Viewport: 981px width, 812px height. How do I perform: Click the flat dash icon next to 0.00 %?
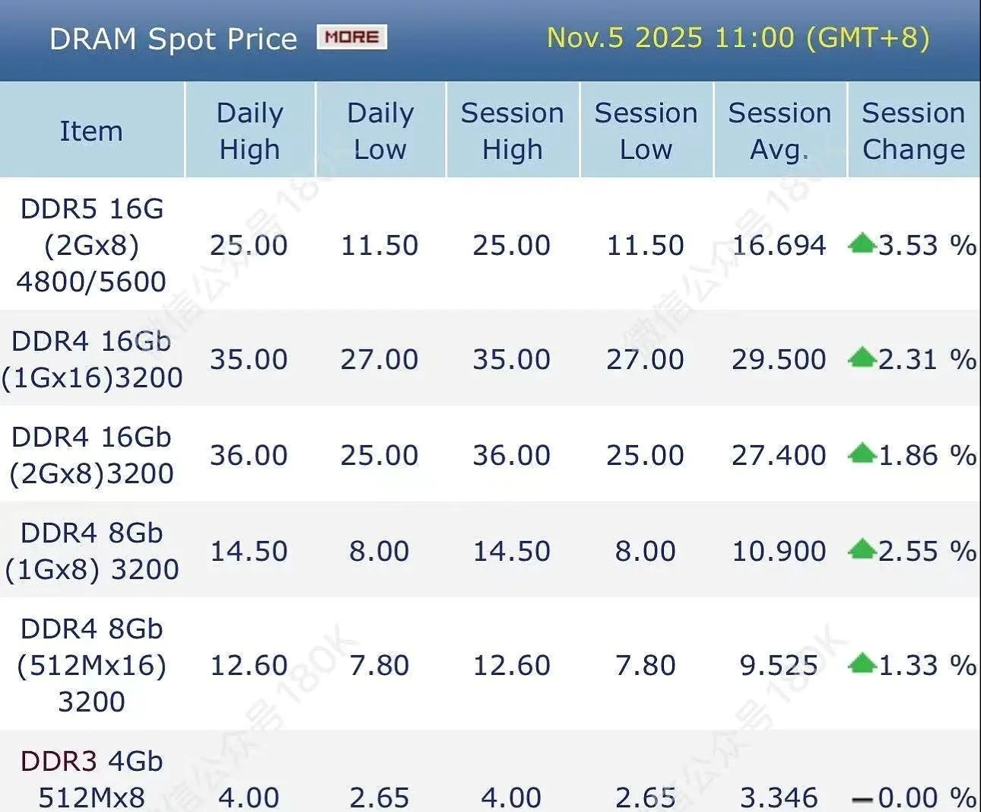tap(862, 800)
